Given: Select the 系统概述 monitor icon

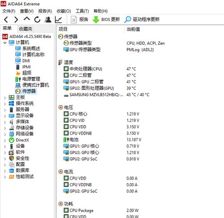Looking at the screenshot, I should [18, 49].
